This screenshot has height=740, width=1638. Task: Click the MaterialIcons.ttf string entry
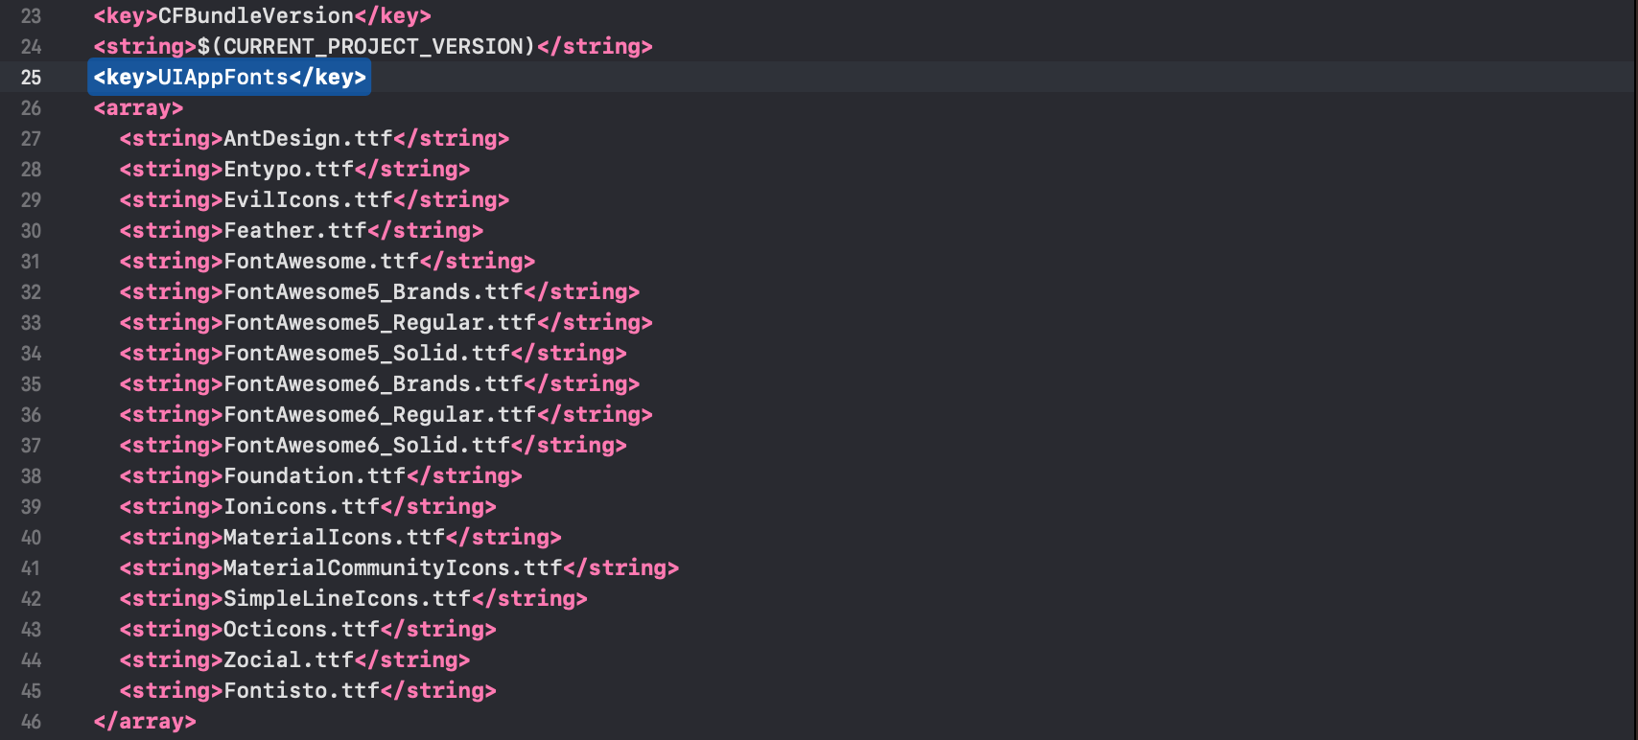pyautogui.click(x=340, y=538)
